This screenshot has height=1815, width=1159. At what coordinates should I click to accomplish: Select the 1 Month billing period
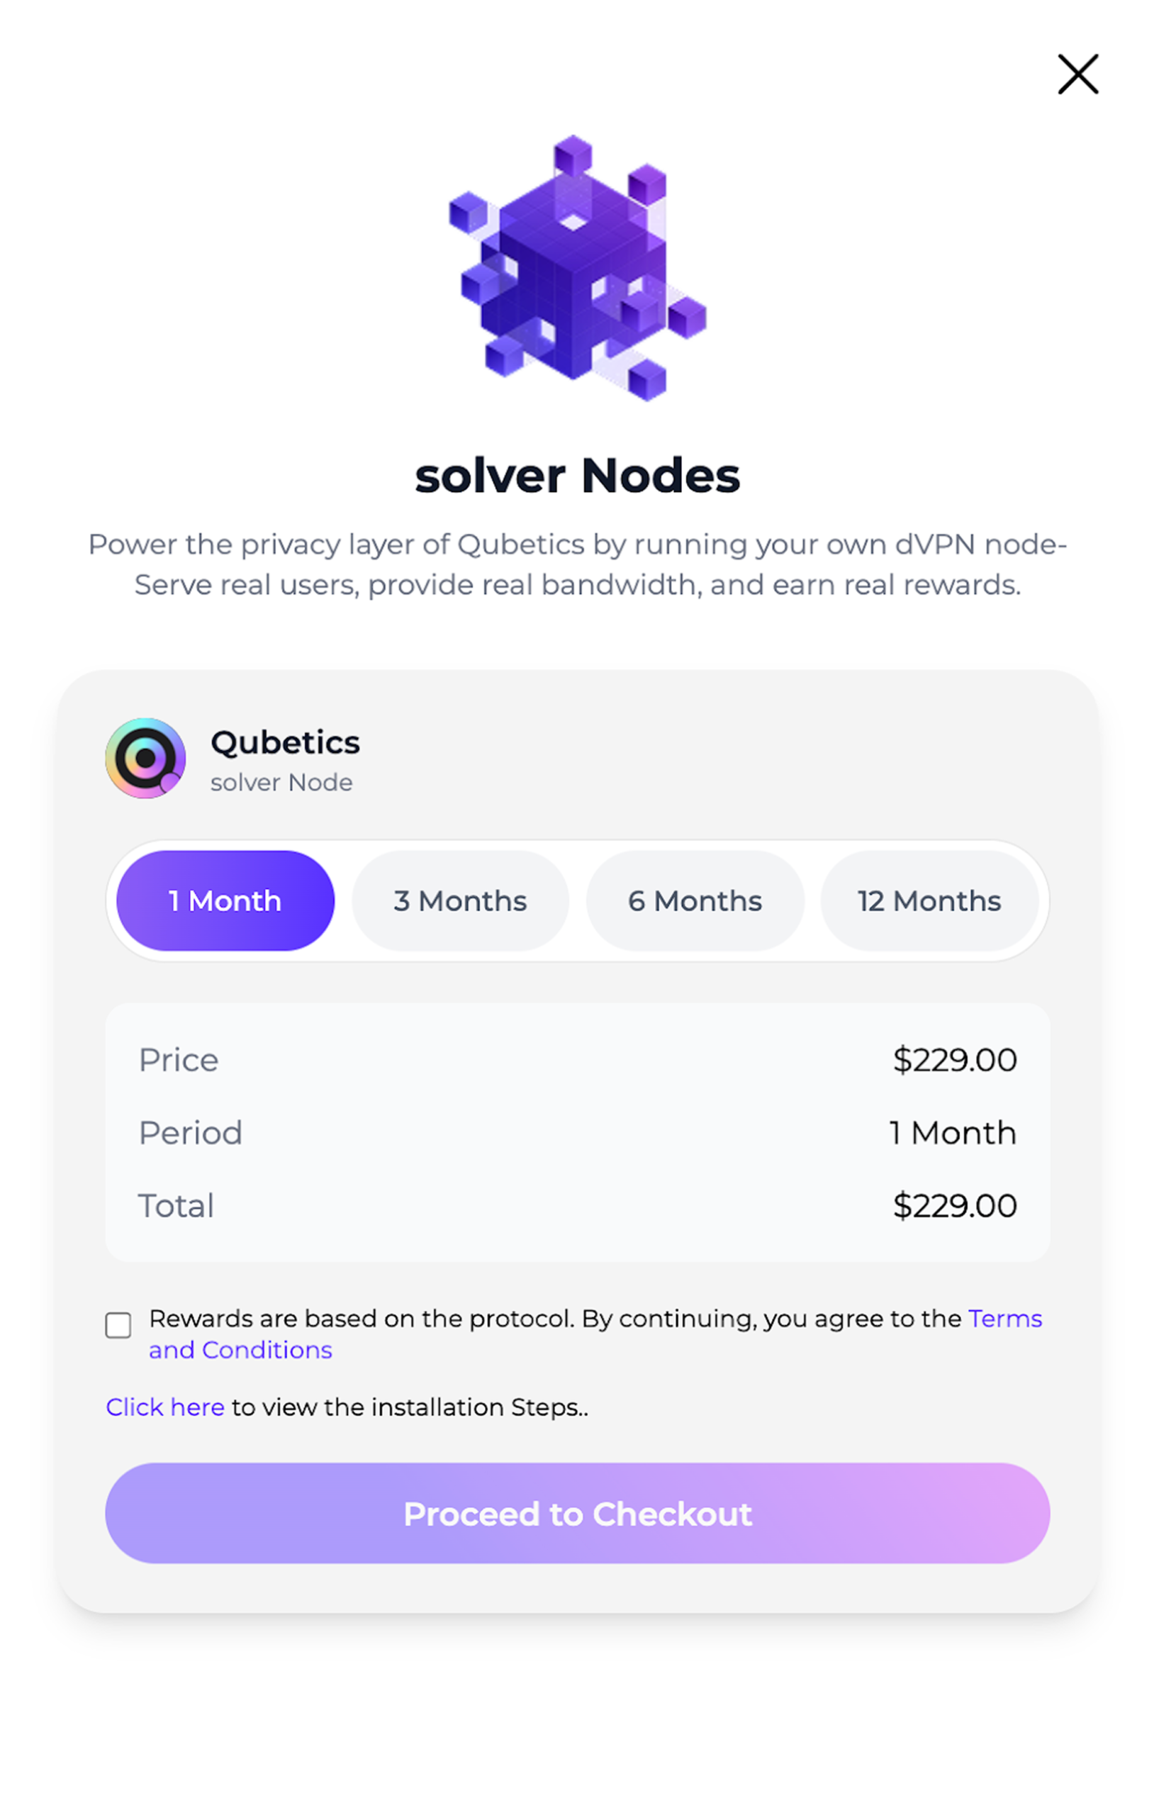(224, 900)
